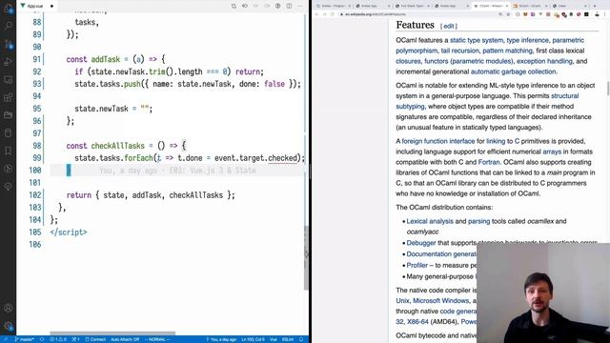610x343 pixels.
Task: Open the type inference link
Action: tap(527, 40)
